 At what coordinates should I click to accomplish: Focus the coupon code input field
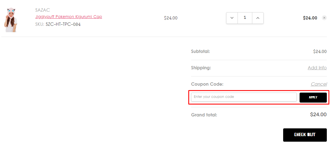click(244, 97)
